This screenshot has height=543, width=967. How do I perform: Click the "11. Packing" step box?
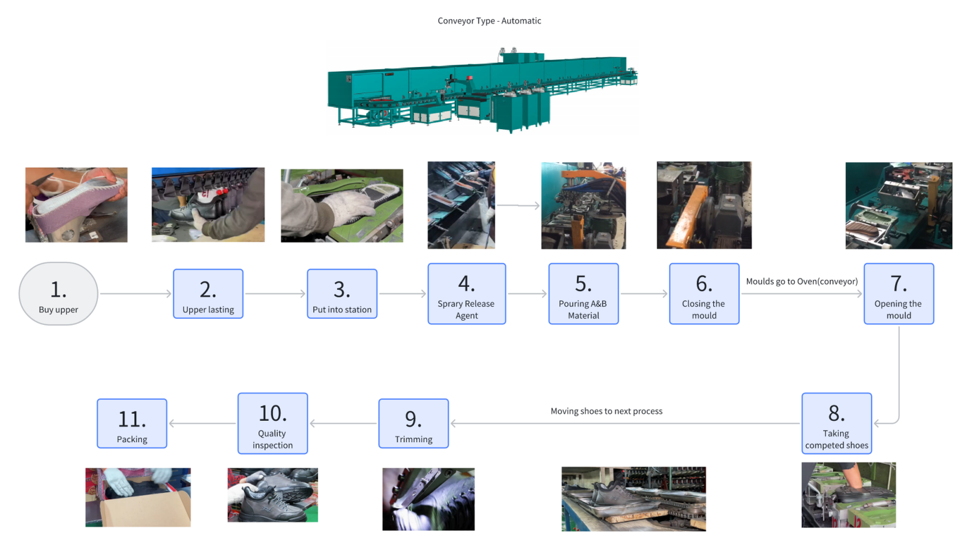coord(132,423)
